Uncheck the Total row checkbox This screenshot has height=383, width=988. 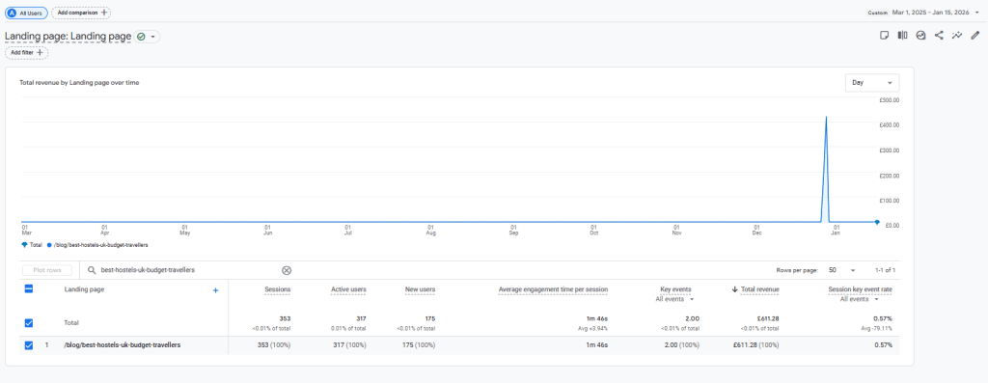click(28, 322)
